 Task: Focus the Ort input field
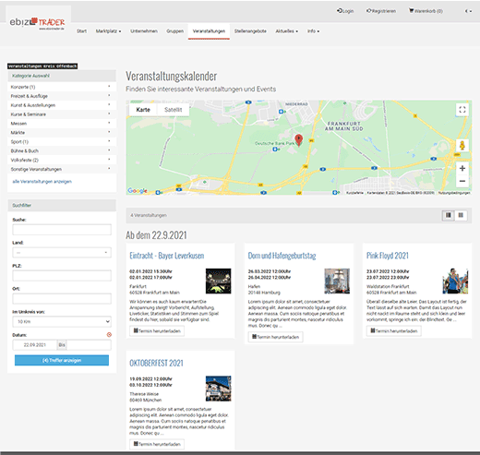pyautogui.click(x=62, y=299)
